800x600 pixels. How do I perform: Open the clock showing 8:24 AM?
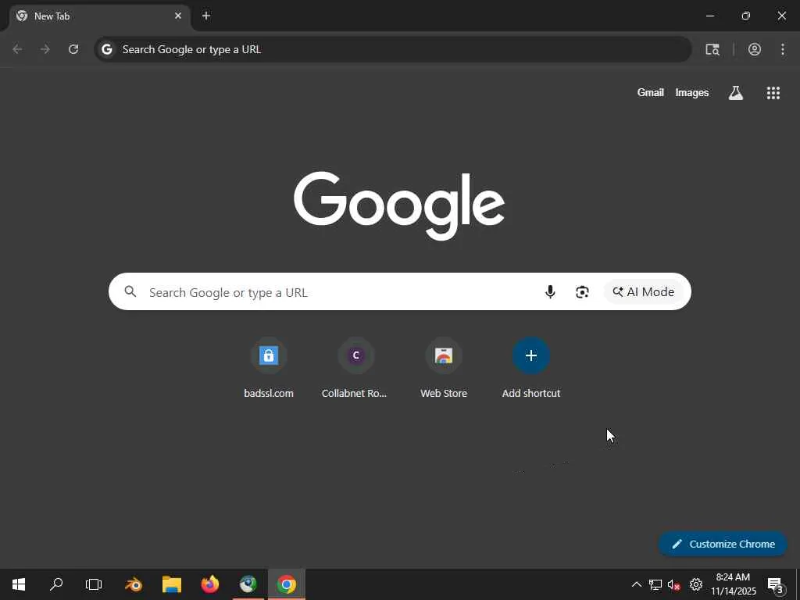[733, 584]
